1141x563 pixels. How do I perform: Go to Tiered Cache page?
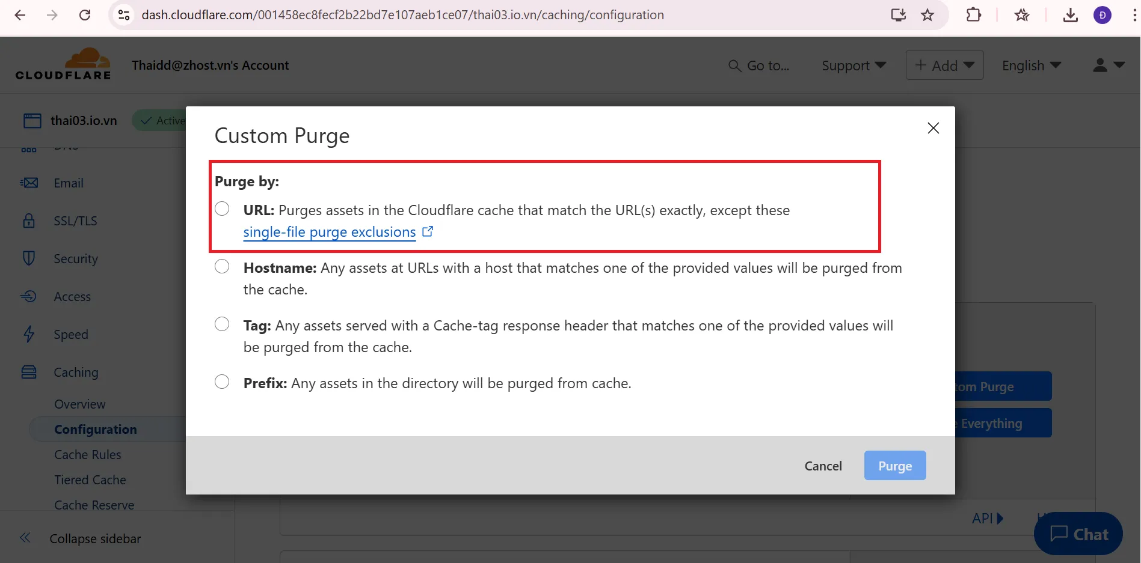pos(90,480)
